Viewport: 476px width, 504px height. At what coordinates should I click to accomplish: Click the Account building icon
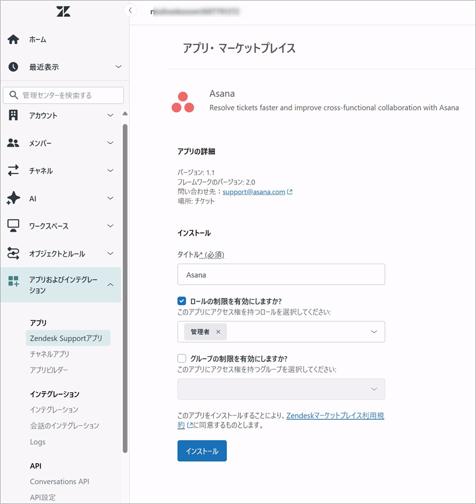13,115
